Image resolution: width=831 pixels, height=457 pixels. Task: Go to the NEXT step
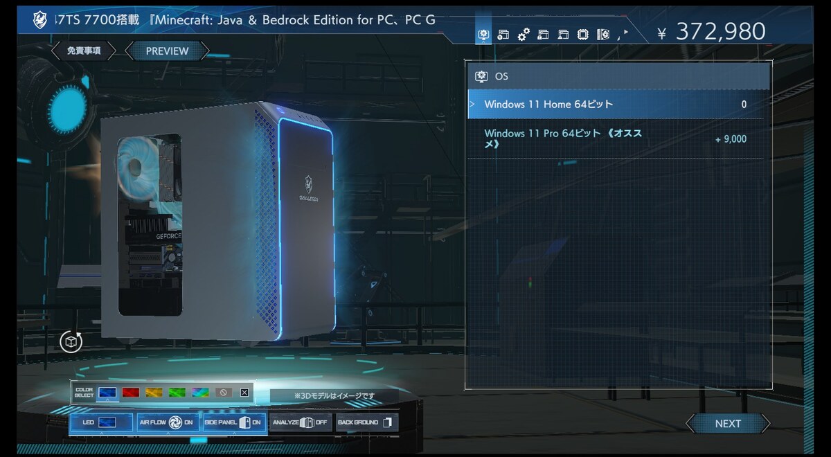728,424
